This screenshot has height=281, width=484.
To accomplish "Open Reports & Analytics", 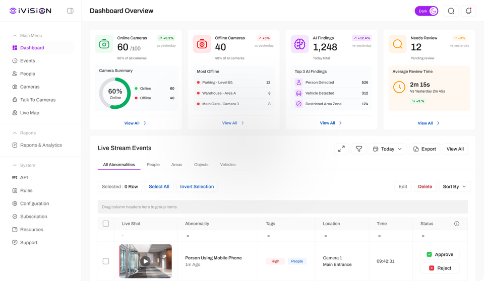I will (x=41, y=145).
